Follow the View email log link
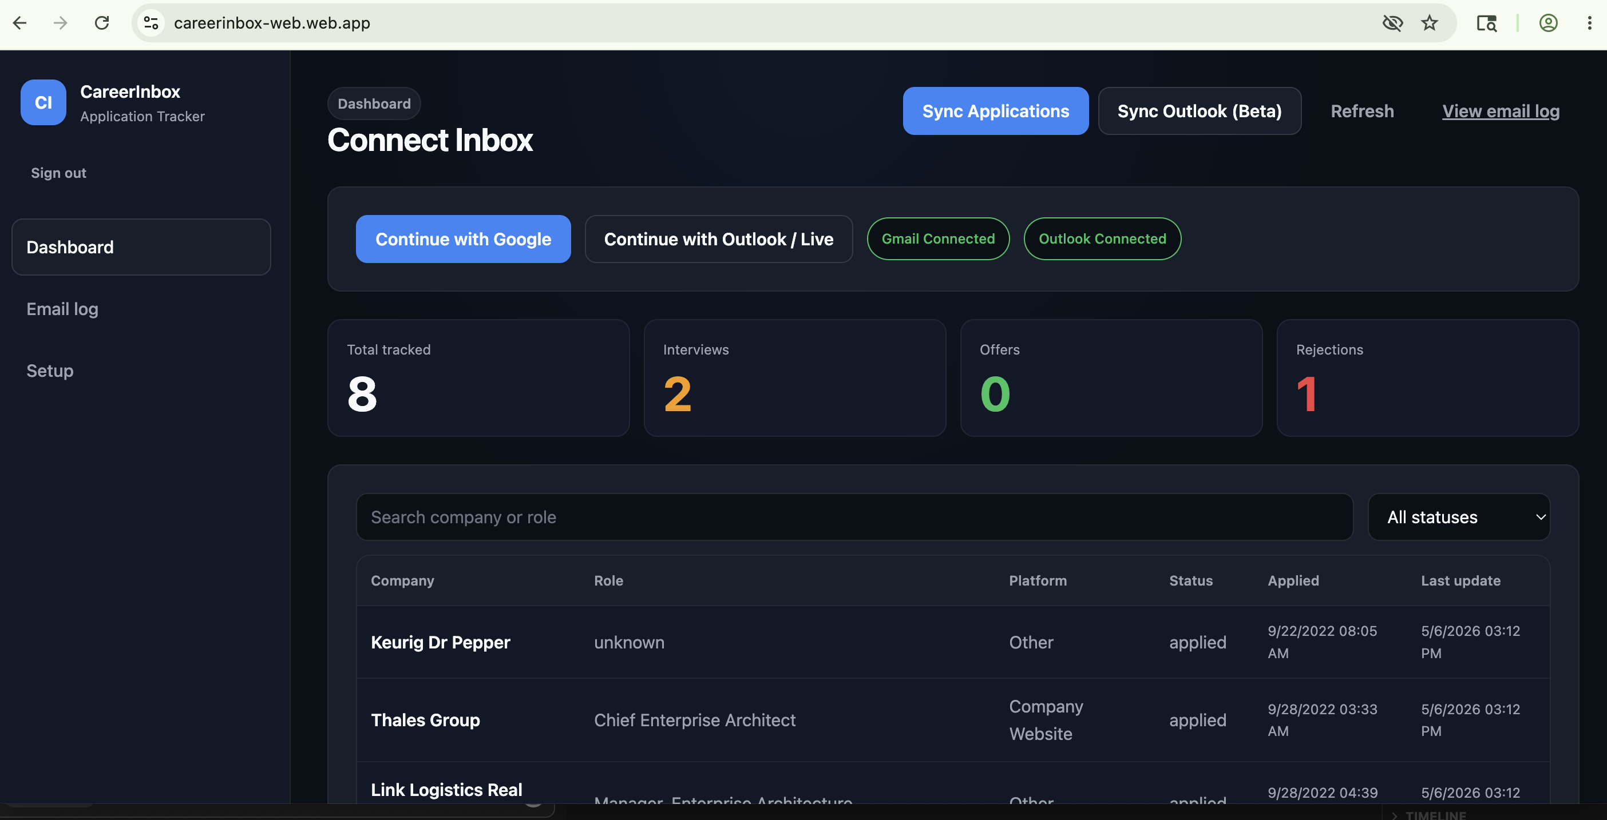This screenshot has height=820, width=1607. (1501, 111)
